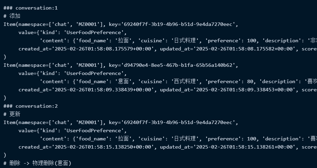
Task: Click the '# 更新' comment line
Action: [12, 114]
